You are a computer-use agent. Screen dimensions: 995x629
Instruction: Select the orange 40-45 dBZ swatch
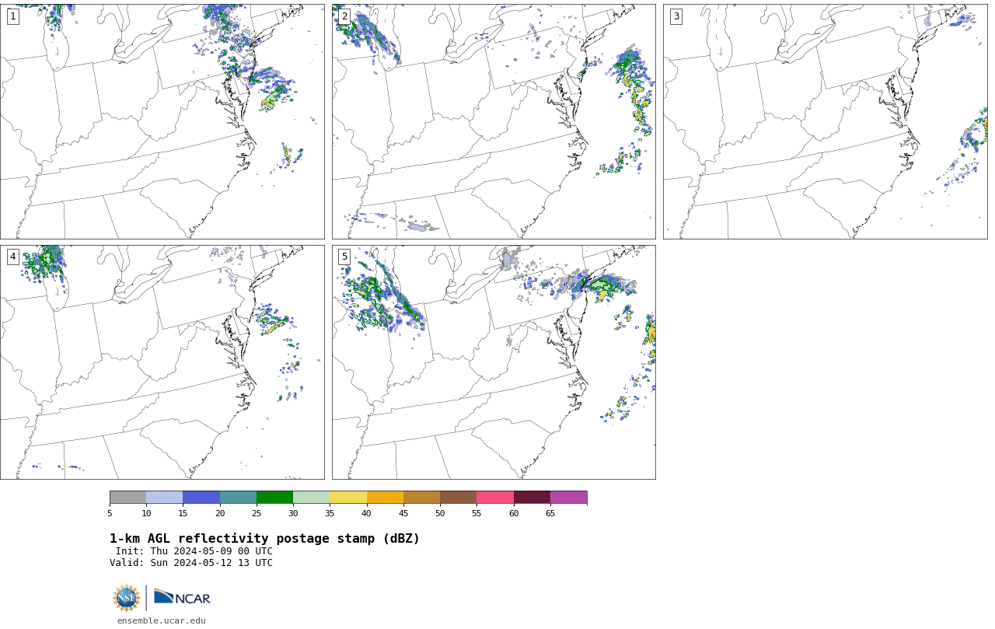click(x=385, y=498)
